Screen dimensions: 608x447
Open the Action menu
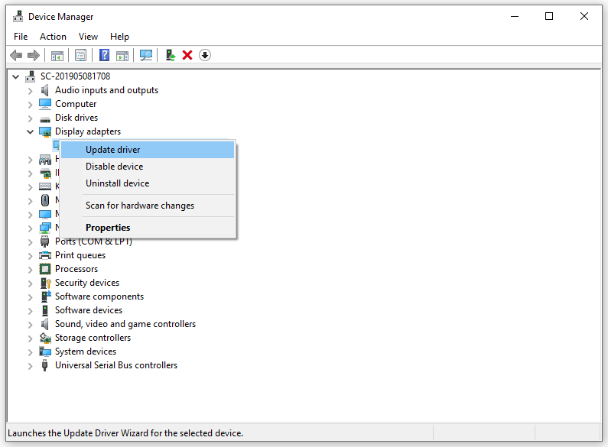[53, 37]
